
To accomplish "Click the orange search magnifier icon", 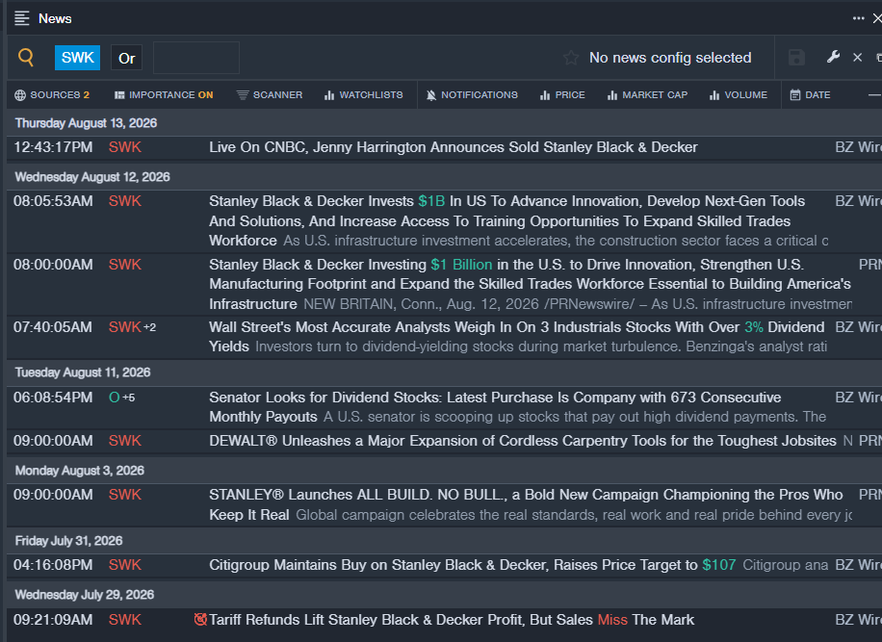I will [26, 58].
